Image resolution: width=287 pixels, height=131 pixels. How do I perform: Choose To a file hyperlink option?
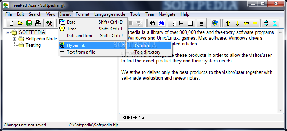tap(149, 45)
